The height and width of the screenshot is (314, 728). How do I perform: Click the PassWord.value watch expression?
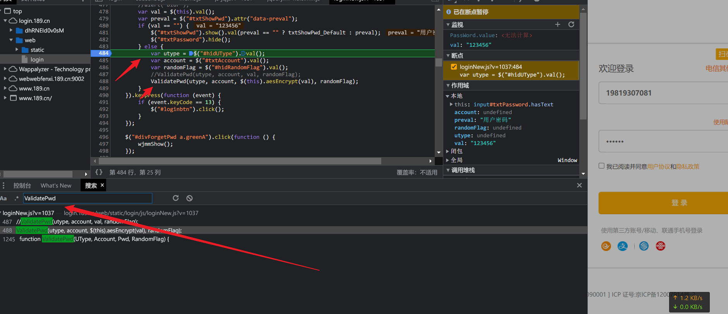(x=491, y=35)
